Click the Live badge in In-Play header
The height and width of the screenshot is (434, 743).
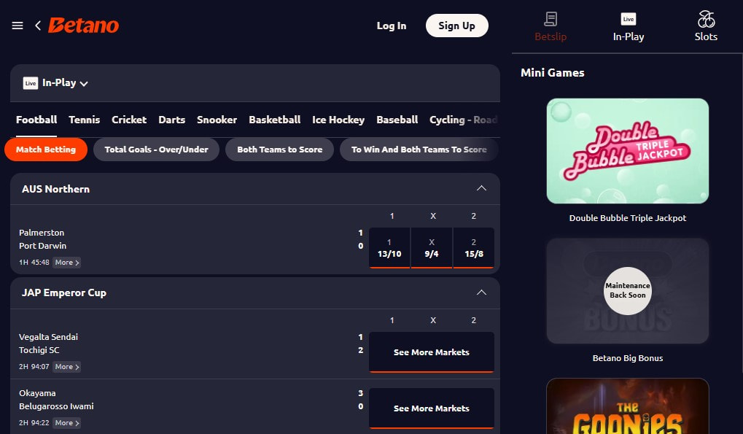[x=31, y=83]
